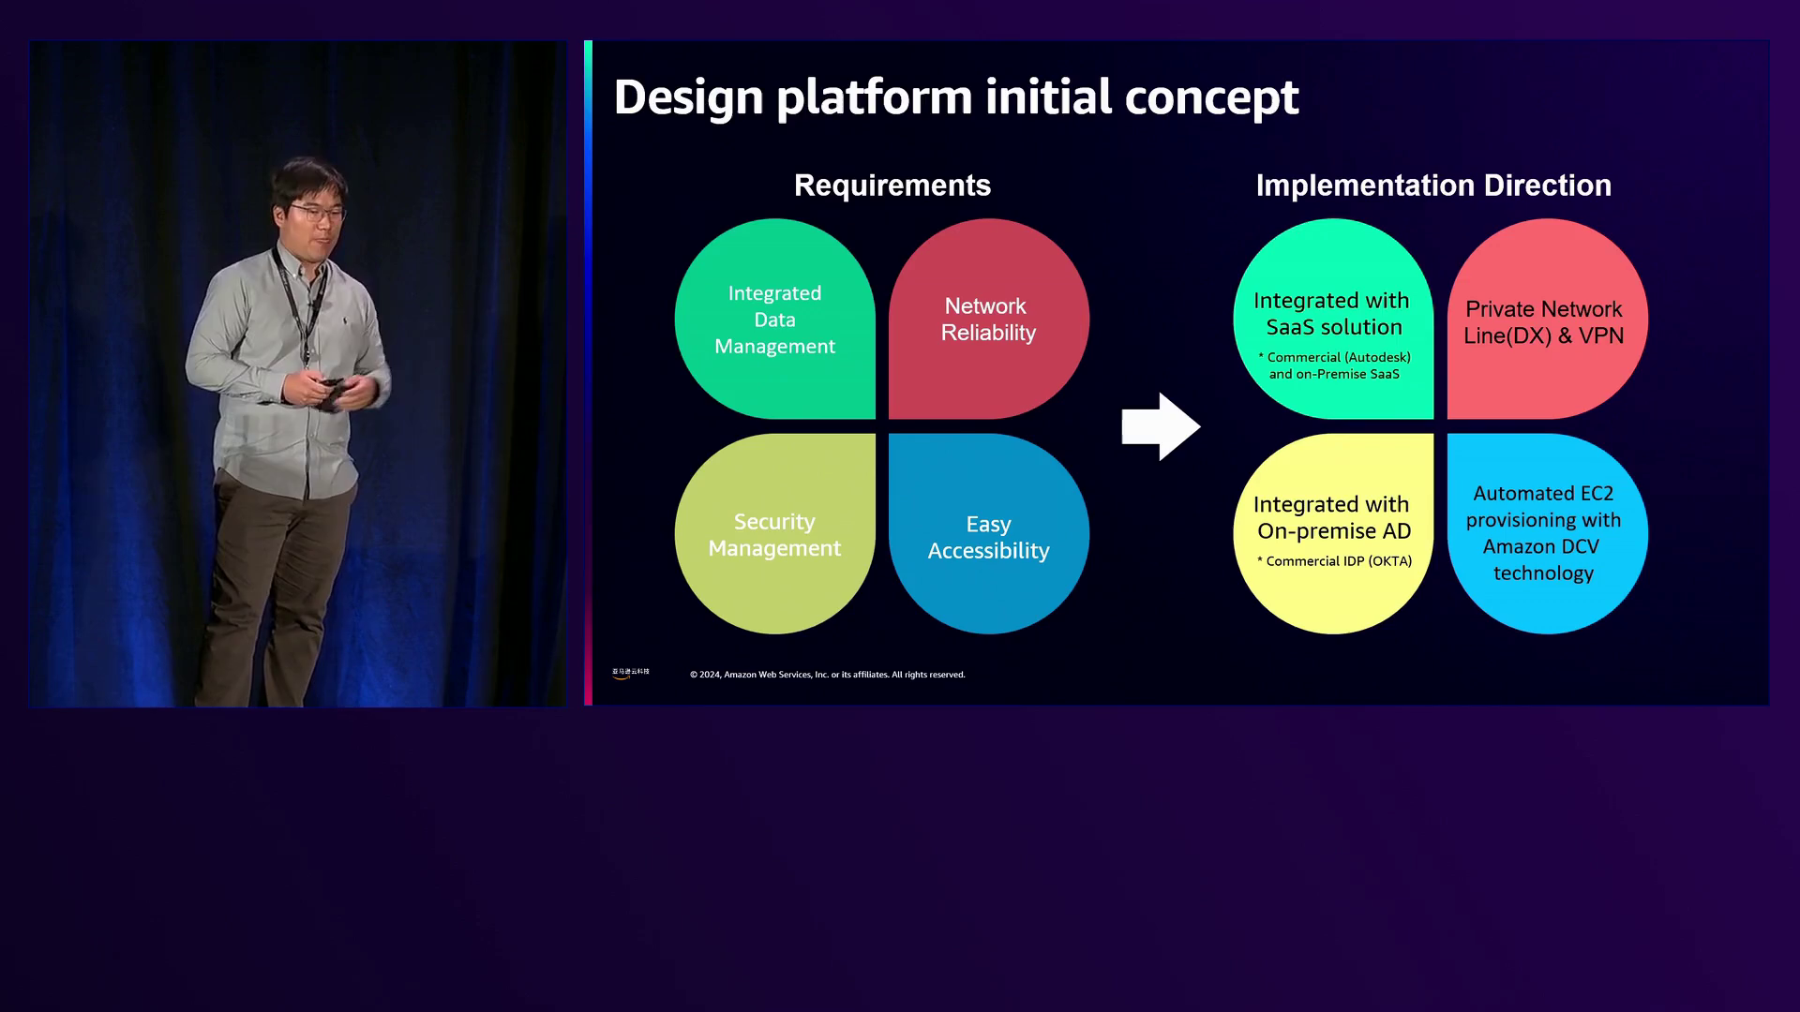This screenshot has height=1012, width=1800.
Task: Select the Automated EC2 provisioning shape
Action: tap(1544, 532)
